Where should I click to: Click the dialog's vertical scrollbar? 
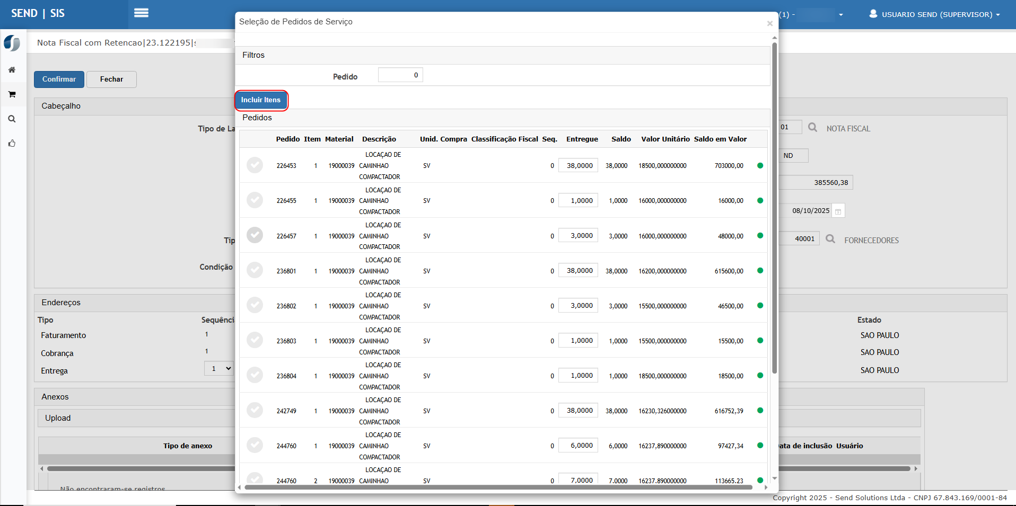tap(774, 212)
